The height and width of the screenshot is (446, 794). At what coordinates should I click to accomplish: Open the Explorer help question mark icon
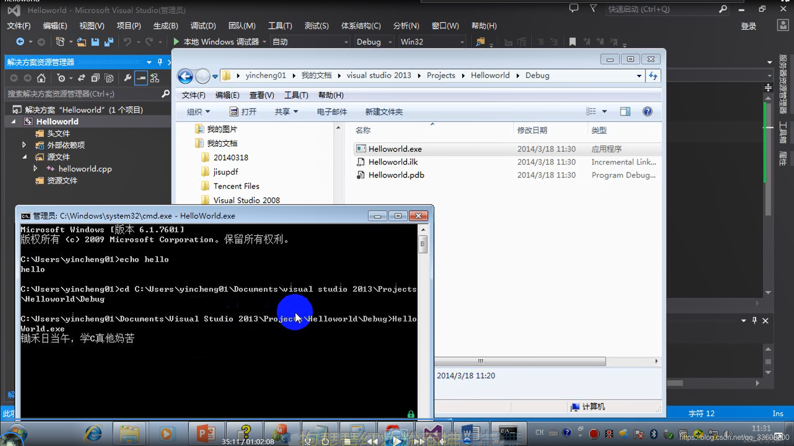click(647, 111)
